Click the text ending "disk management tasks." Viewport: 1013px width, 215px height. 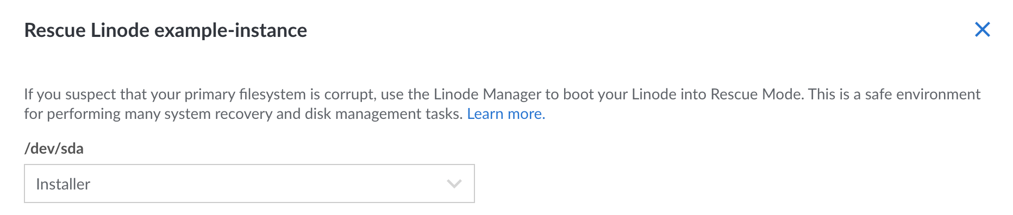[x=243, y=113]
